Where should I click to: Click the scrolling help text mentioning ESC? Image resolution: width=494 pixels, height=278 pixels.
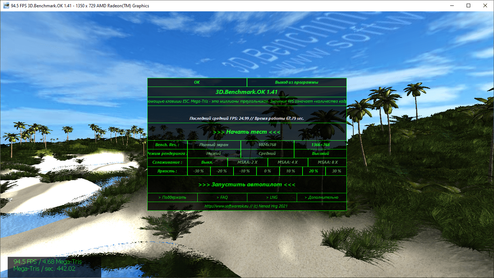[247, 101]
